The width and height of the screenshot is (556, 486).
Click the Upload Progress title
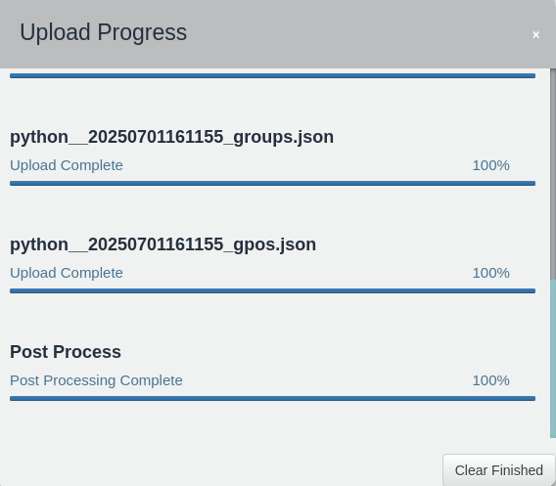tap(103, 32)
